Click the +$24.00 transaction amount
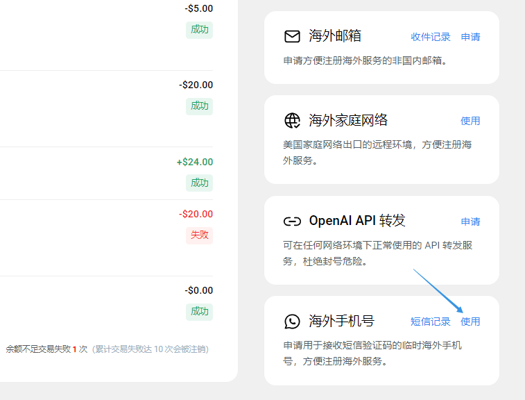This screenshot has width=525, height=400. coord(195,162)
